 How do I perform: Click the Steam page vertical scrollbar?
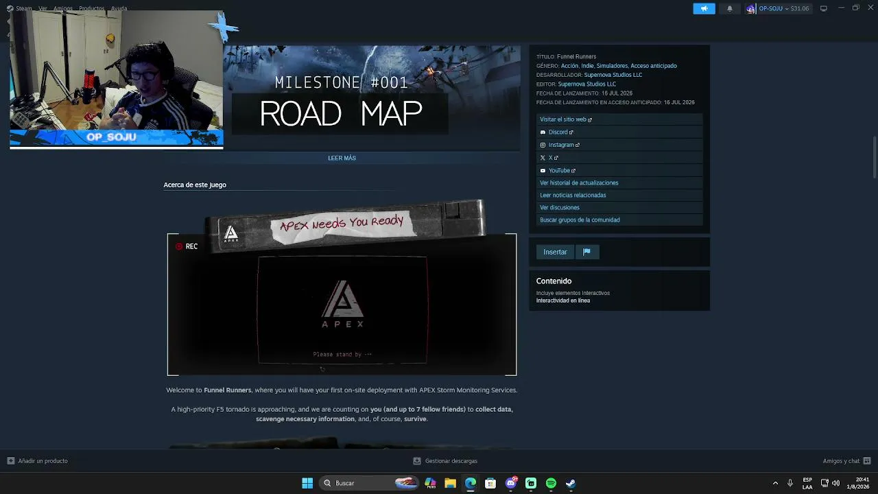click(875, 156)
